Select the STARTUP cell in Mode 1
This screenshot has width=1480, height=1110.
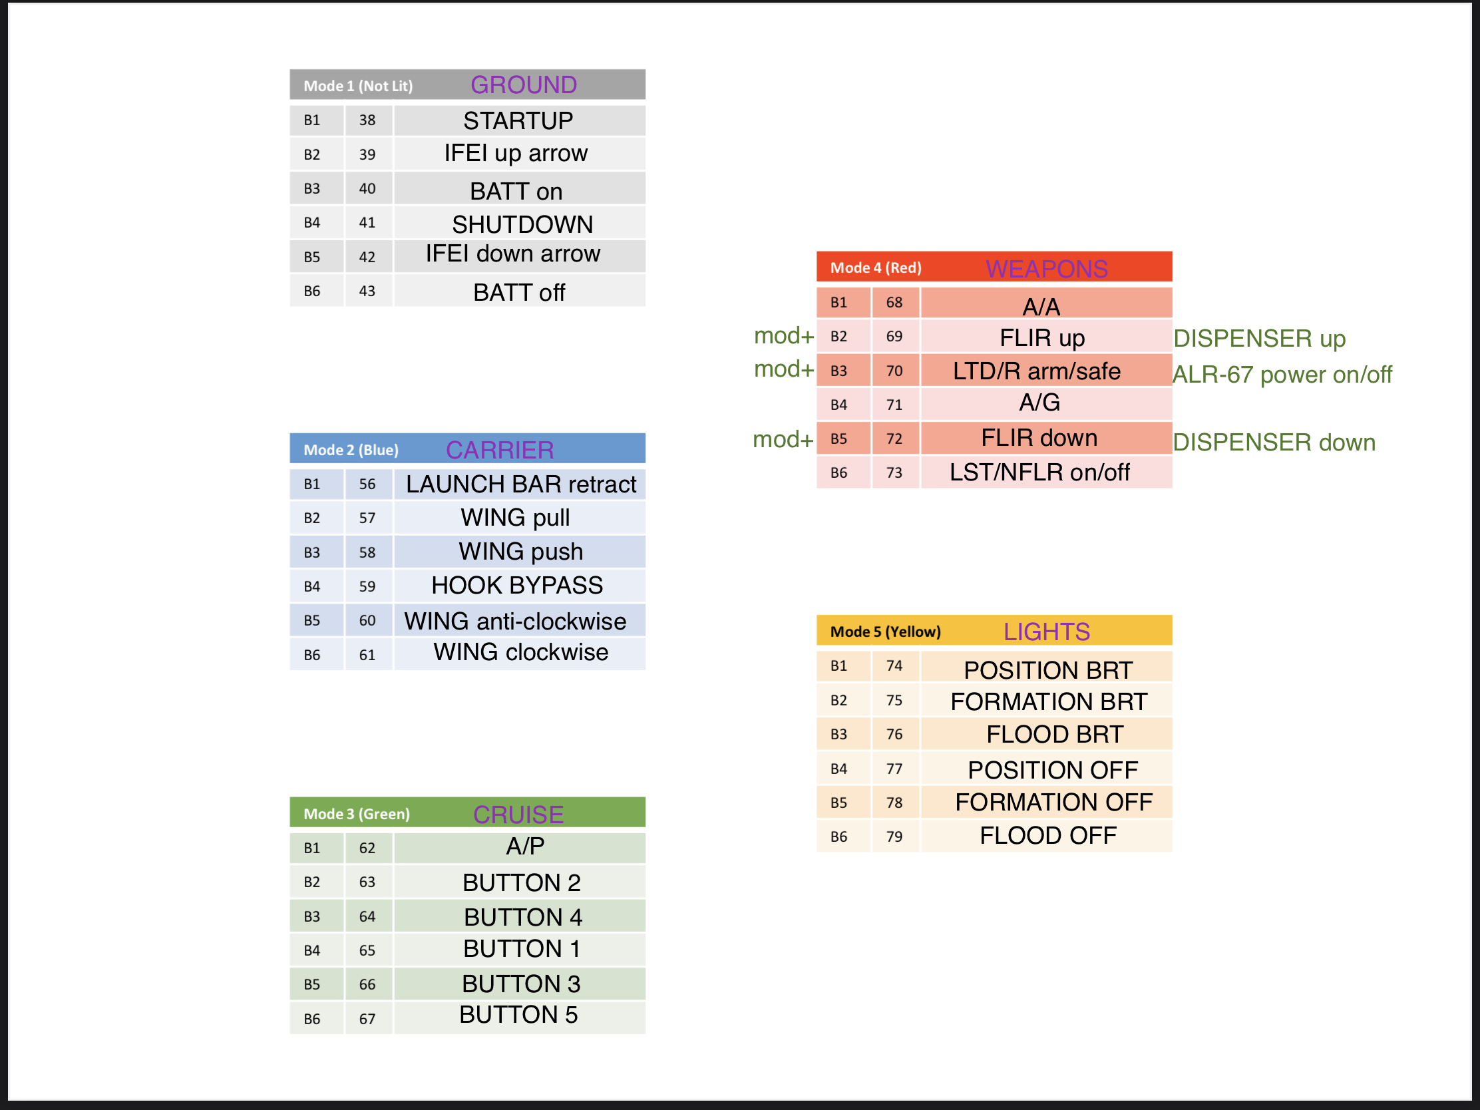tap(519, 120)
